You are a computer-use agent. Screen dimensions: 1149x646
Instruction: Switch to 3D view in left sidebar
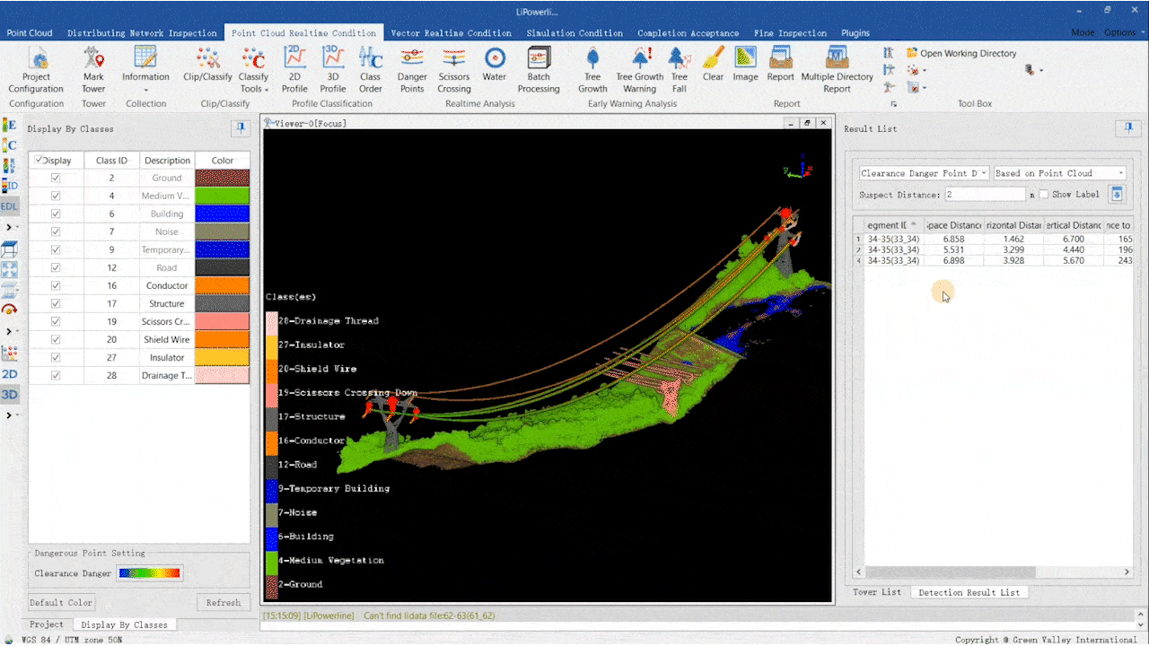pyautogui.click(x=10, y=394)
